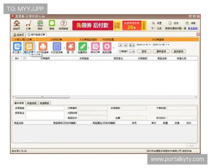Open the dropdown beside the 查询 button
This screenshot has height=168, width=211.
coord(132,51)
